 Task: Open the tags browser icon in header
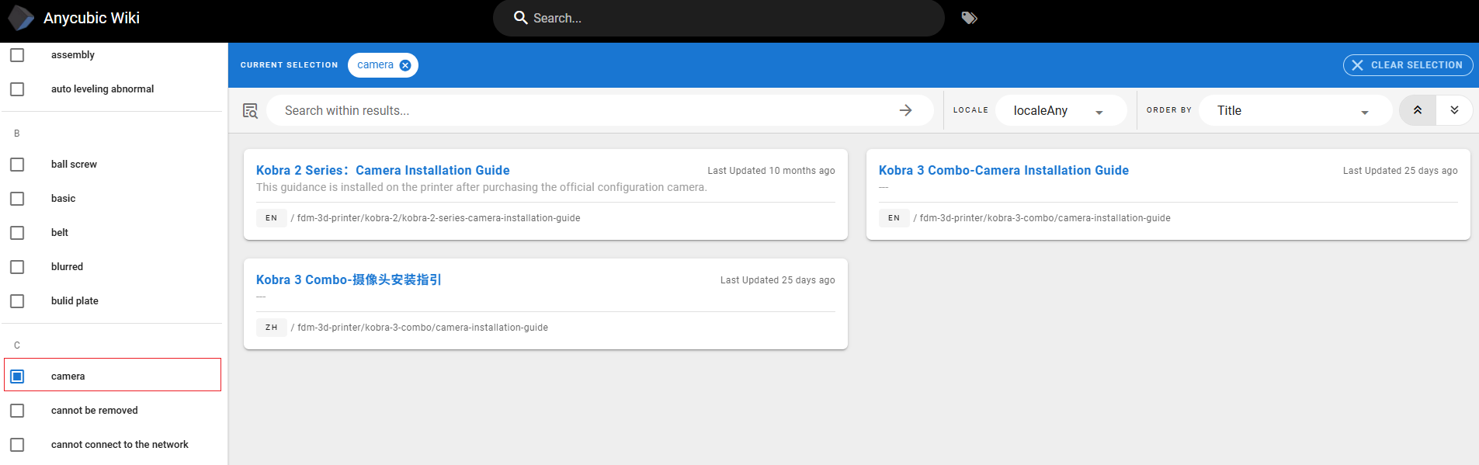[x=969, y=18]
